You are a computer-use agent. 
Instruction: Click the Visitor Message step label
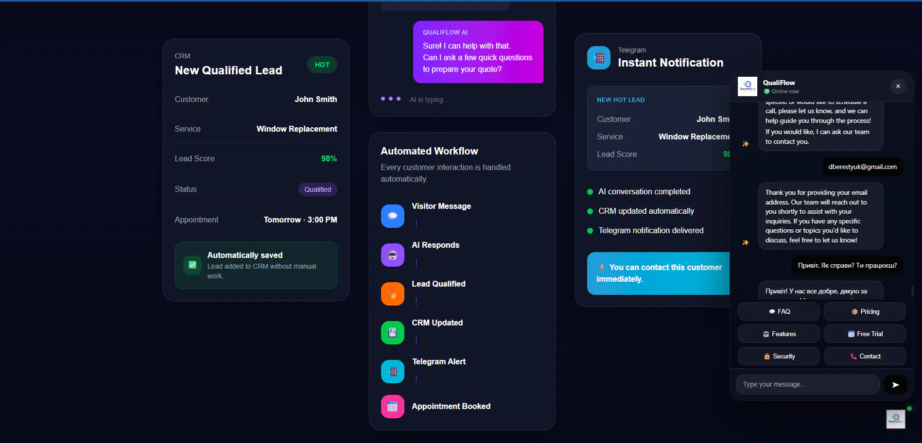coord(441,206)
